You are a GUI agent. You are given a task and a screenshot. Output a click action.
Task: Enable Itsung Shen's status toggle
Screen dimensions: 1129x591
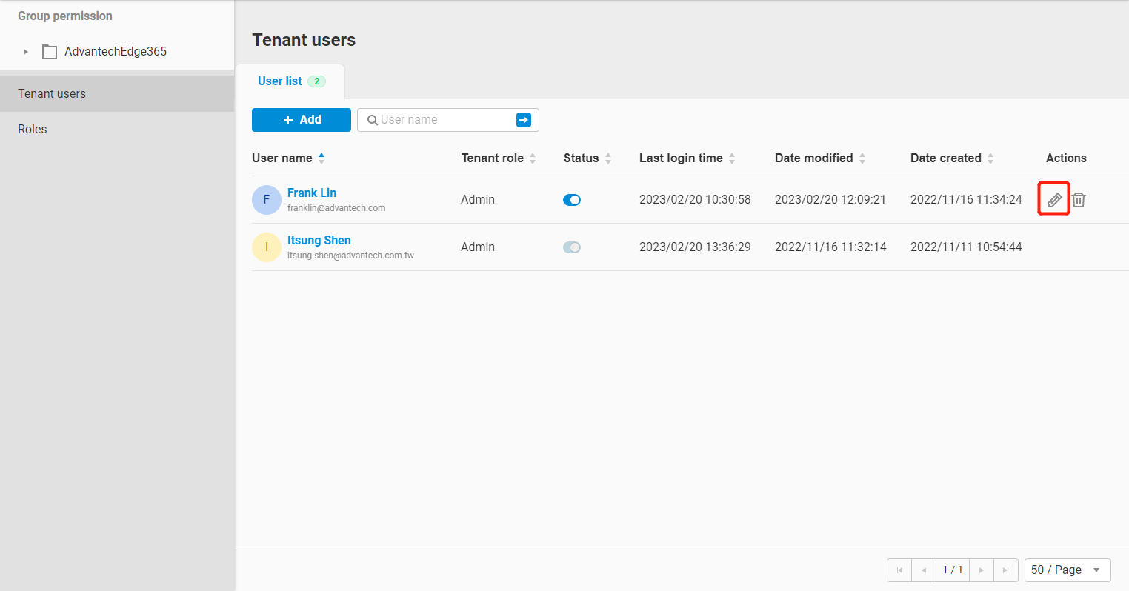pyautogui.click(x=572, y=247)
